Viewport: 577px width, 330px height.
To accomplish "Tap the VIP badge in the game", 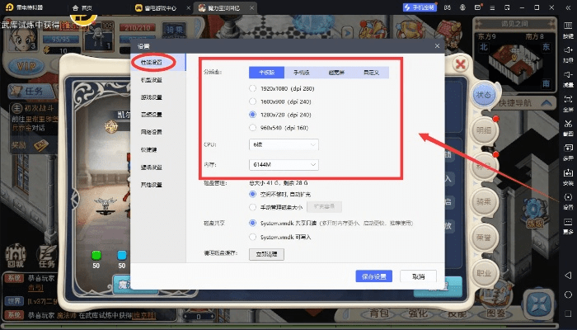I will (x=26, y=65).
